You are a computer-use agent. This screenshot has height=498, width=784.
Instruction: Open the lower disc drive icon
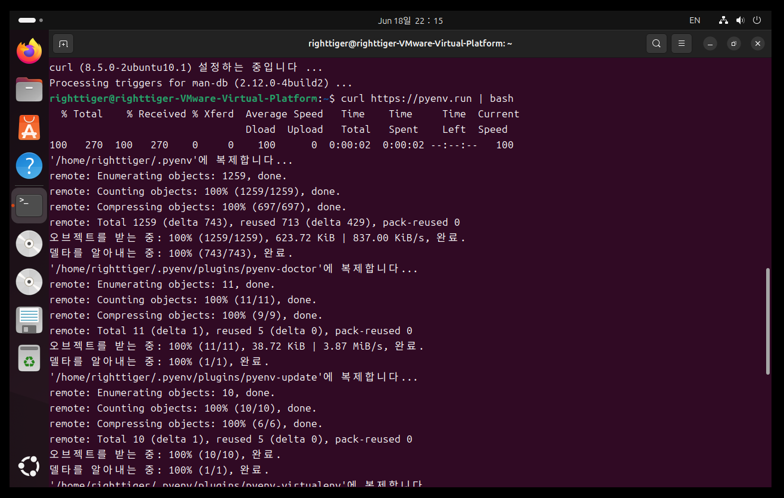(x=29, y=282)
